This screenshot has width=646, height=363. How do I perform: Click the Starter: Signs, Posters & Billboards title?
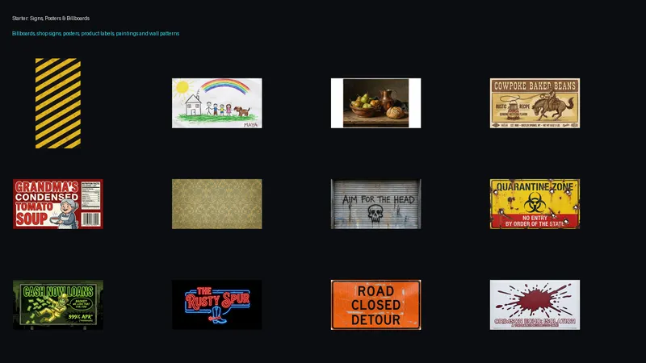(x=51, y=18)
